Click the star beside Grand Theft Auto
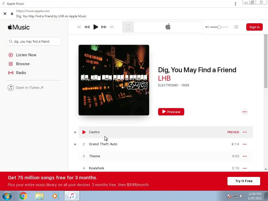 click(x=75, y=144)
